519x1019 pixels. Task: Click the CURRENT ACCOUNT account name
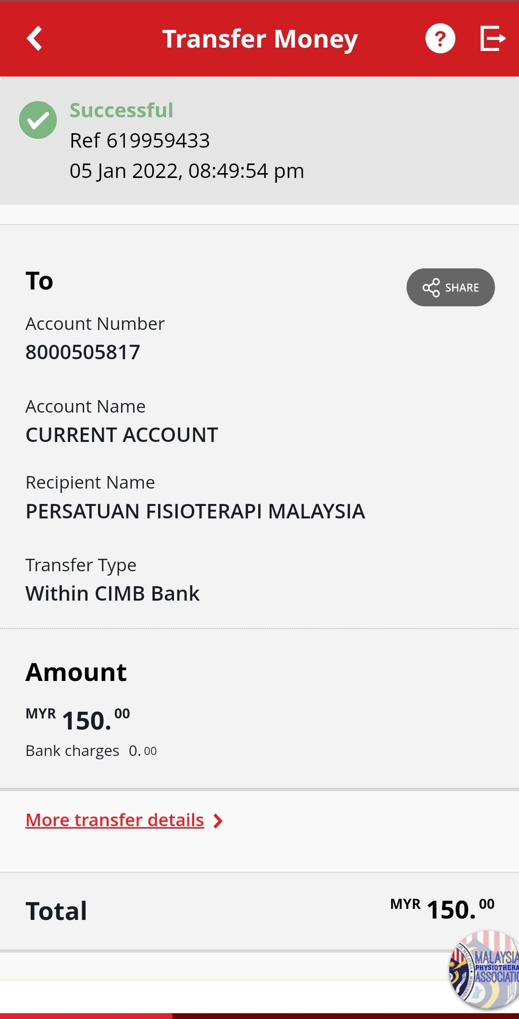[122, 435]
